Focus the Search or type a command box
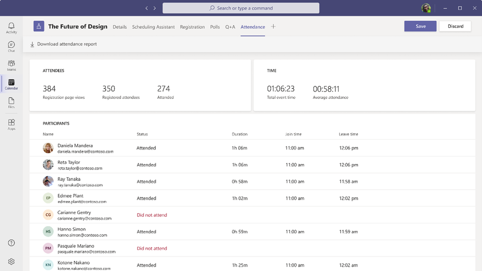This screenshot has height=271, width=482. pyautogui.click(x=241, y=8)
